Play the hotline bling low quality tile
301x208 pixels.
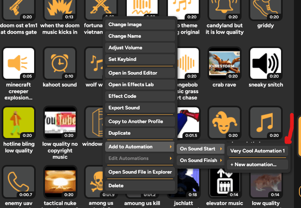coord(19,123)
